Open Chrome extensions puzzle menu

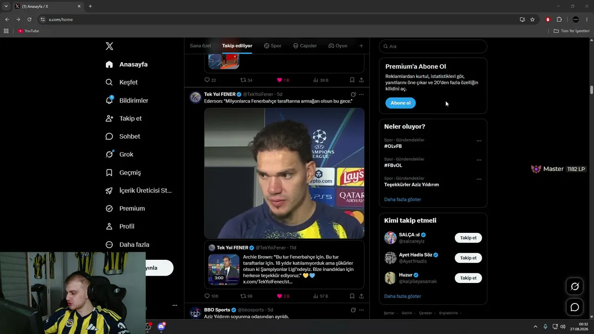coord(559,19)
